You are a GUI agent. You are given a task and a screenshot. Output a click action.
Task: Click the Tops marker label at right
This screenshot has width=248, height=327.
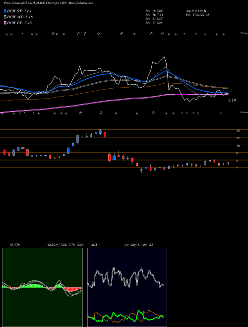click(244, 33)
